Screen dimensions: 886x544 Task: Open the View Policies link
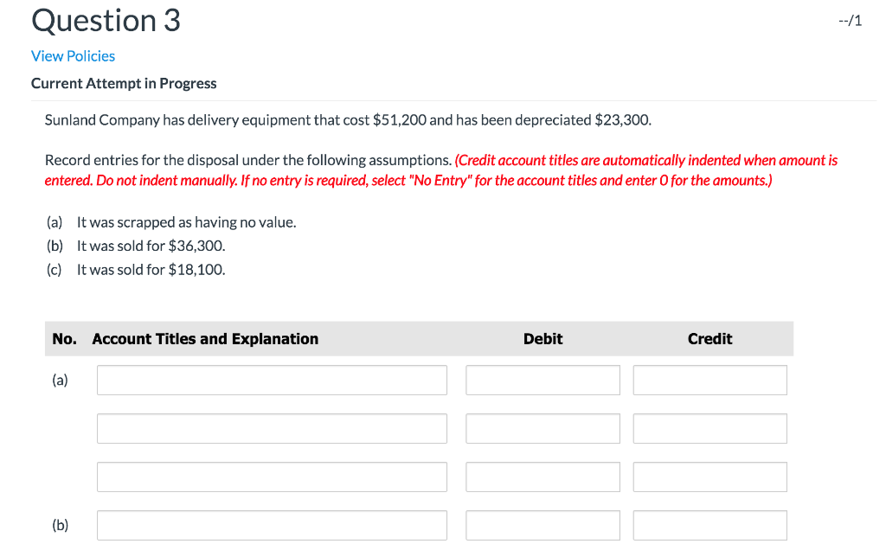[73, 55]
